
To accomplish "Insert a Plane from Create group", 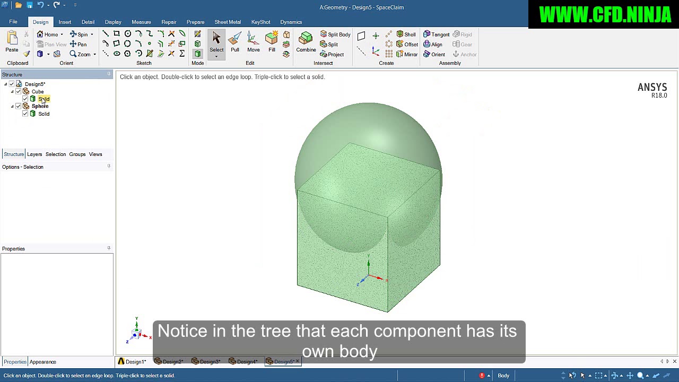I will (x=361, y=36).
